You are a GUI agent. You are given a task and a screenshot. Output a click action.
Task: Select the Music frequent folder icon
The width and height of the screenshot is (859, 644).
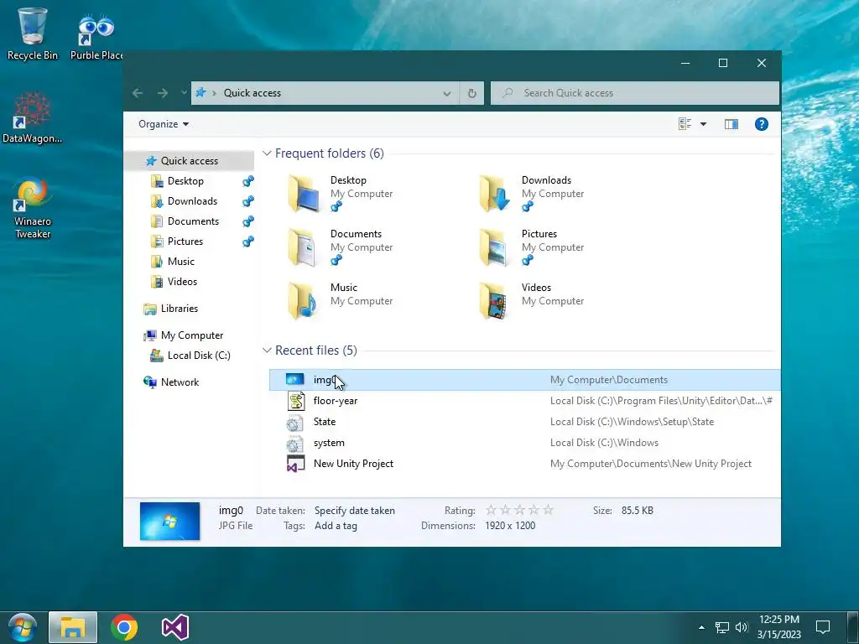(304, 301)
